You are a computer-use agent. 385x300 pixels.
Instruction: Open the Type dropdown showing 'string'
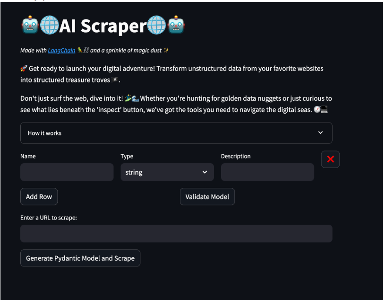[167, 172]
